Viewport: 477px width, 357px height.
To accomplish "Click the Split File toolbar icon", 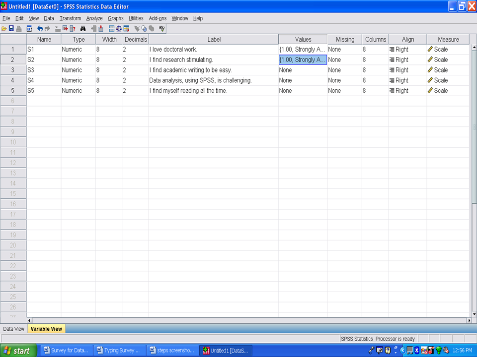I will pyautogui.click(x=111, y=29).
